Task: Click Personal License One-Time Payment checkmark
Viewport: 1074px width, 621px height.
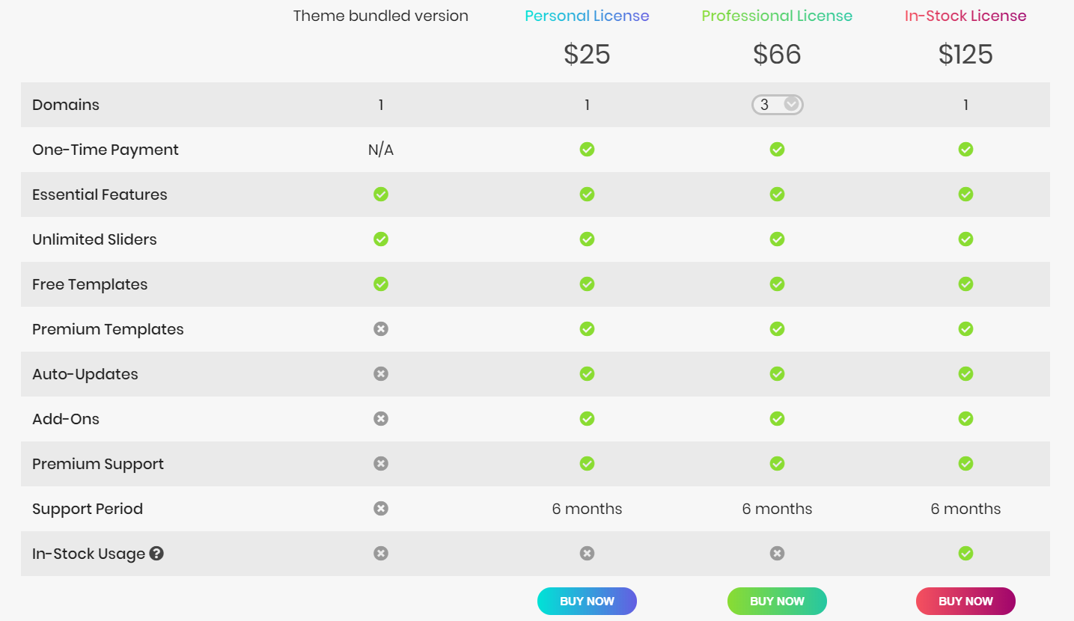Action: click(x=587, y=150)
